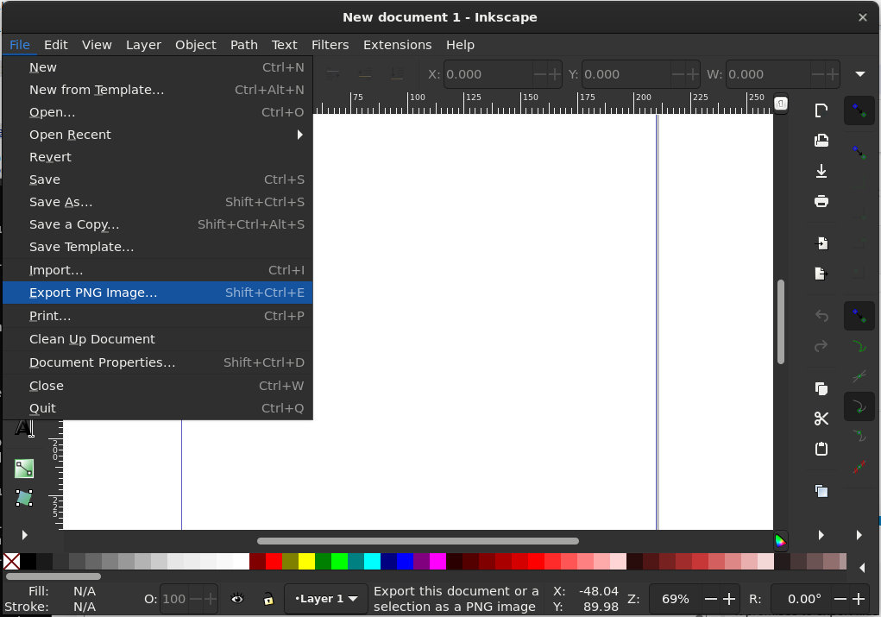Toggle layer visibility eye icon
881x617 pixels.
pos(237,599)
